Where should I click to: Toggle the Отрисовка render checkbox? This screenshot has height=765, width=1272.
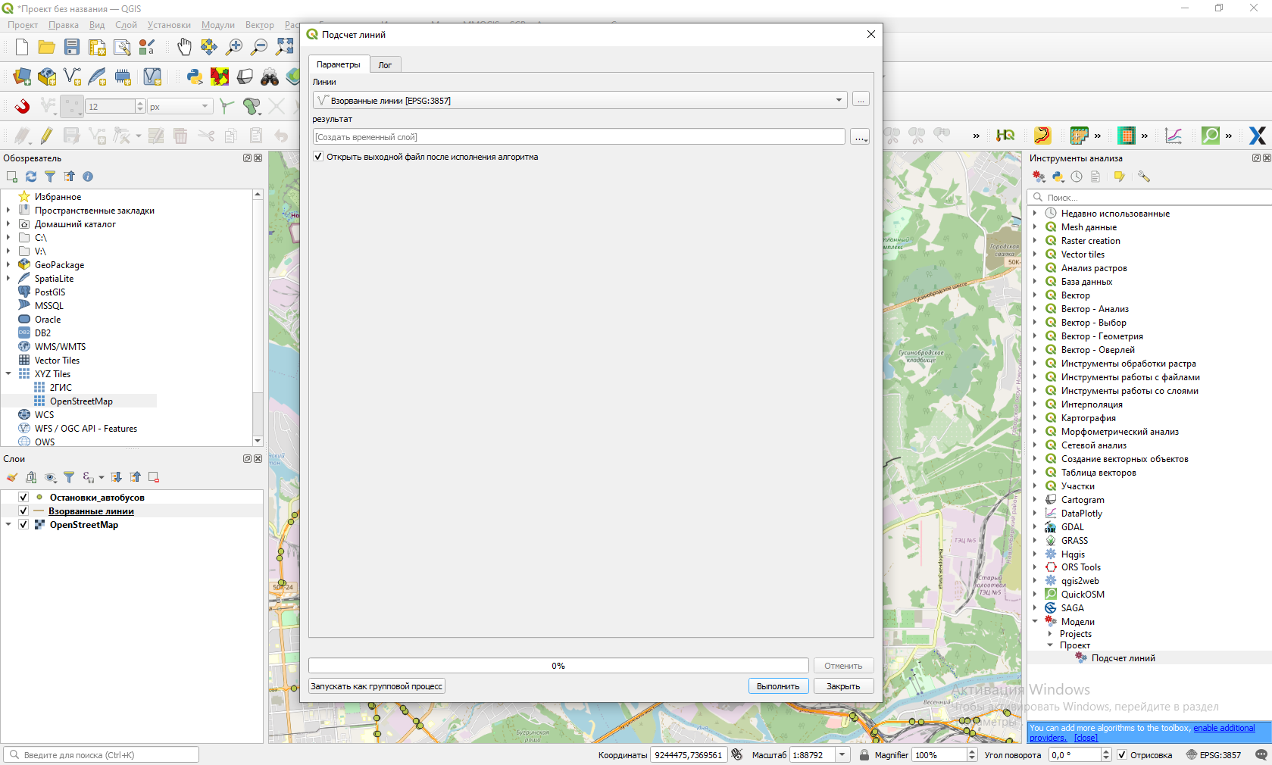(1122, 755)
